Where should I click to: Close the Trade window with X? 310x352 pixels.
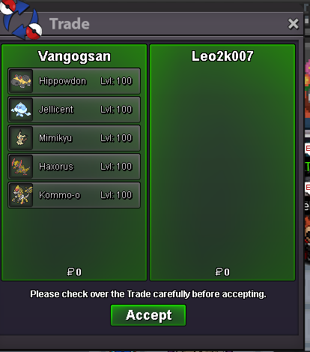293,24
